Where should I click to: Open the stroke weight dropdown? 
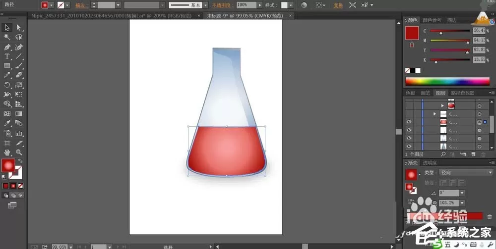tap(118, 5)
